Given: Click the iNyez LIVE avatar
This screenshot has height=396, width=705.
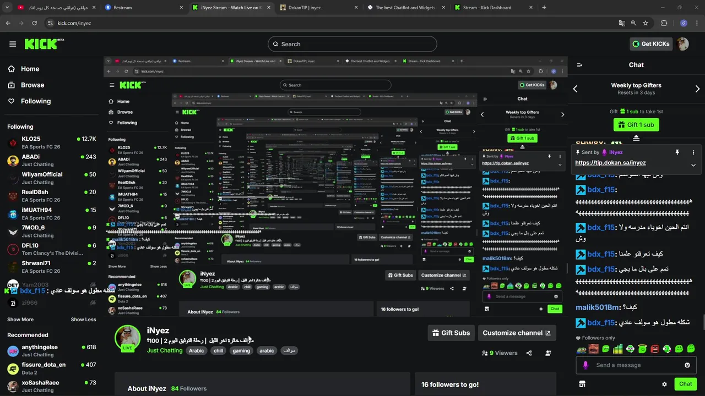Looking at the screenshot, I should point(128,338).
